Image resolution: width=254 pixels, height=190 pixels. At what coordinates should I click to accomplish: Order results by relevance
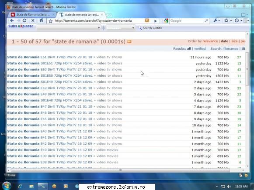pos(210,41)
